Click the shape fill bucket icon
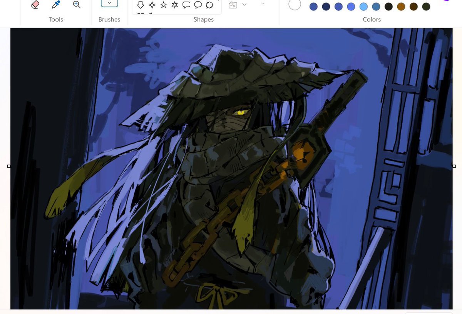Image resolution: width=462 pixels, height=314 pixels. click(x=233, y=5)
